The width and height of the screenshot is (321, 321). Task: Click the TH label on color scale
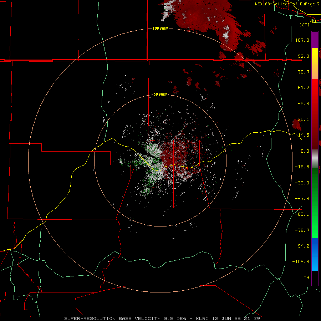click(x=306, y=278)
